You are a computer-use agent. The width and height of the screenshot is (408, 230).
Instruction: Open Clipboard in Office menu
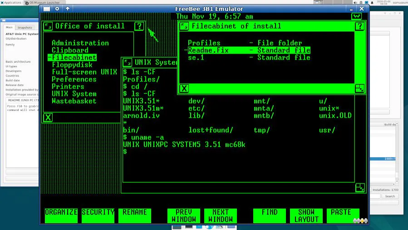(70, 50)
